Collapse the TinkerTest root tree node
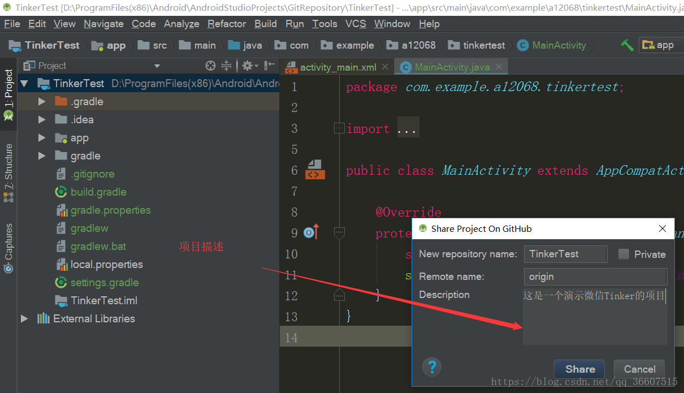Screen dimensions: 684x393 [x=24, y=84]
